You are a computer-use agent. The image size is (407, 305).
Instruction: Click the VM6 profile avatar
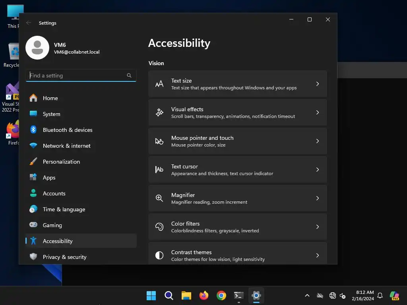37,48
